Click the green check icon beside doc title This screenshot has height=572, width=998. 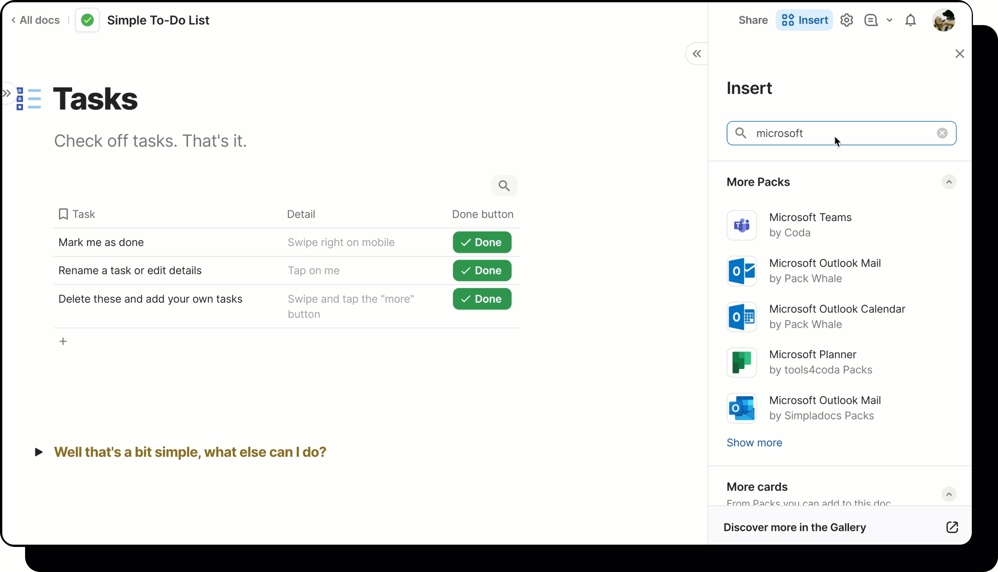pyautogui.click(x=87, y=20)
